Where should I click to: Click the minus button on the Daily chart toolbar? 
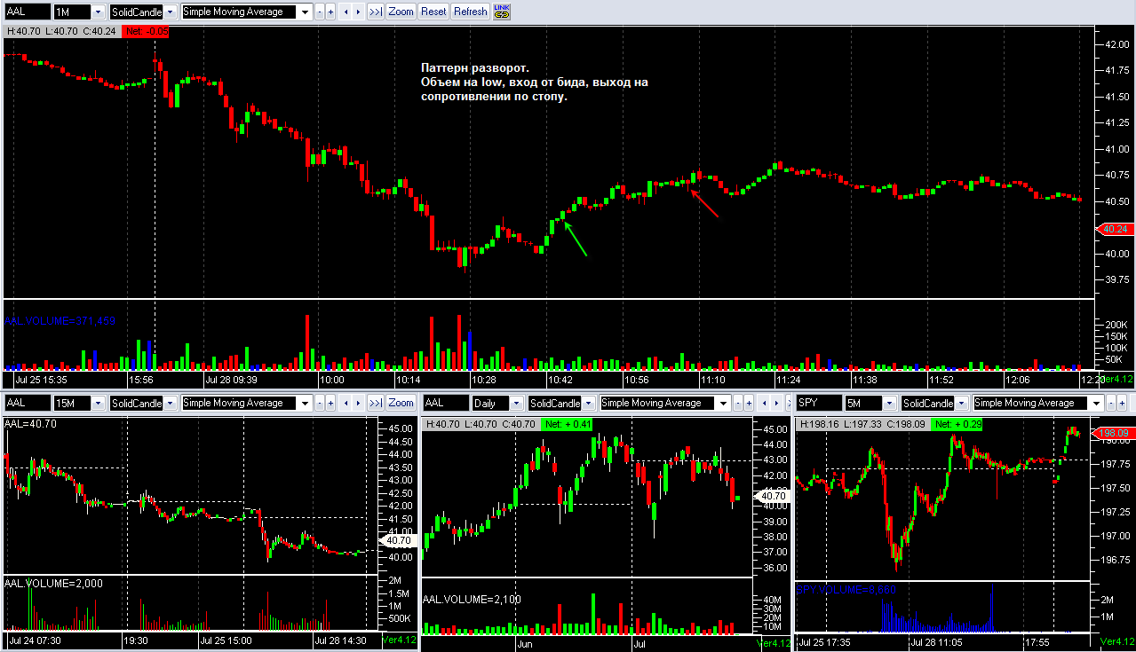click(x=737, y=403)
